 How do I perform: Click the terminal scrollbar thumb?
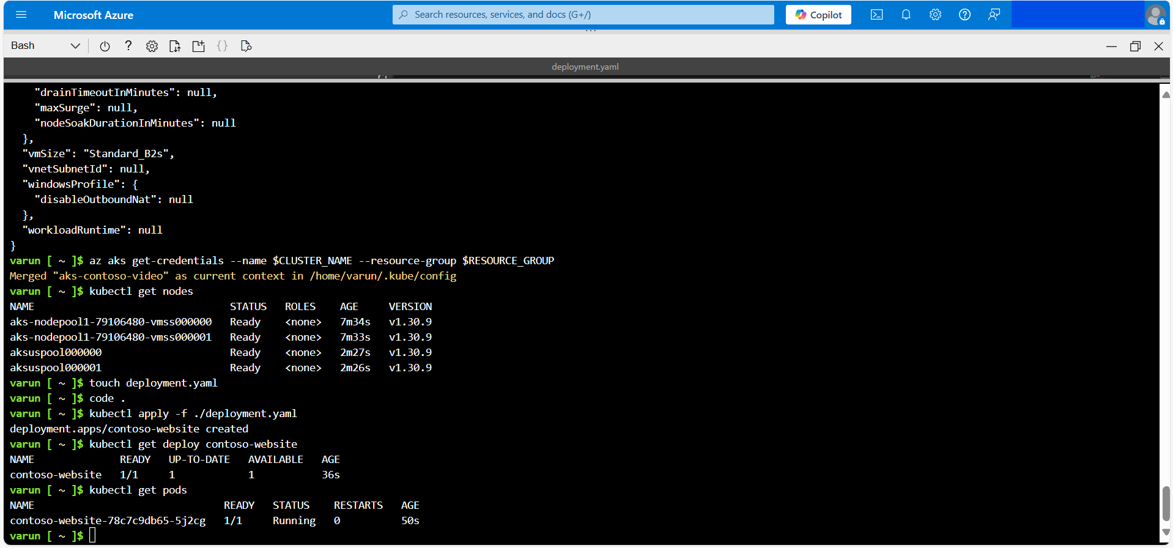point(1166,504)
